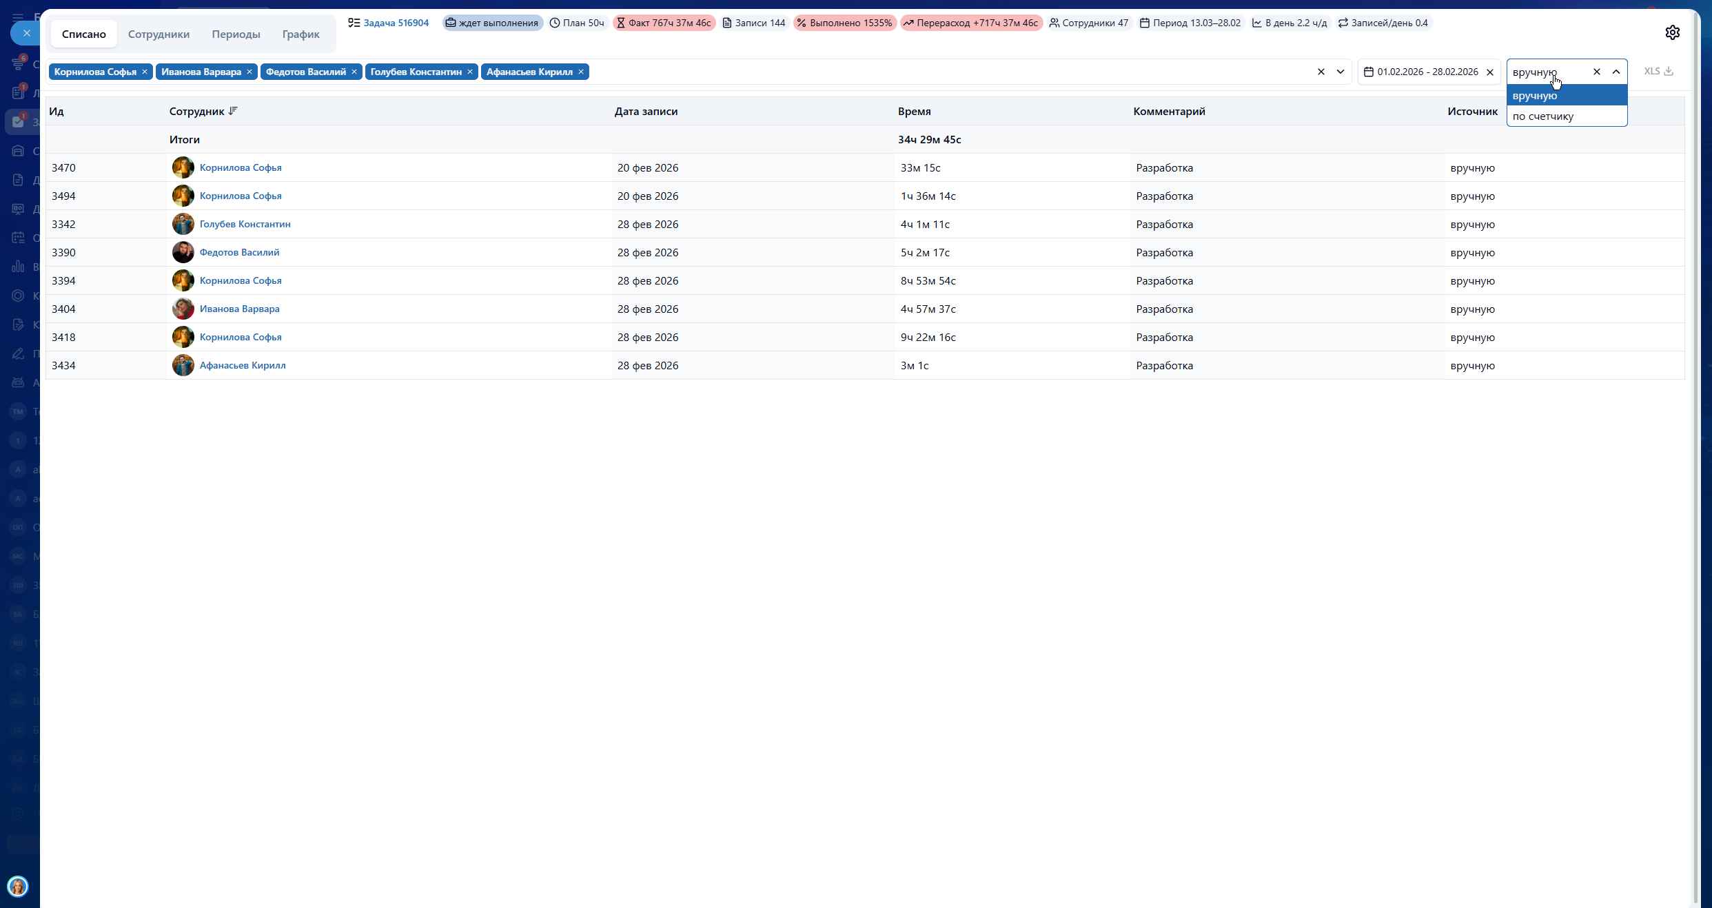Collapse the source dropdown chevron

pos(1616,72)
